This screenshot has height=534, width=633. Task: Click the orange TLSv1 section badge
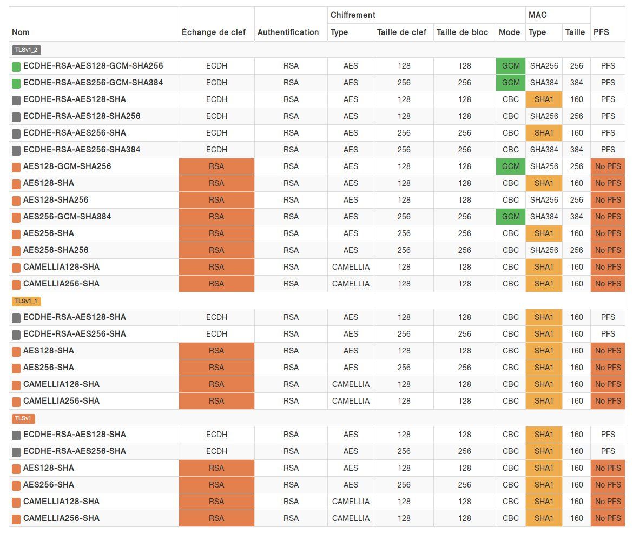click(23, 418)
